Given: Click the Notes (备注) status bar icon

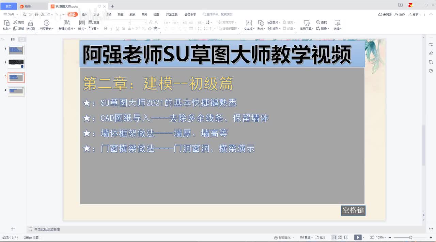Looking at the screenshot, I should (x=302, y=237).
